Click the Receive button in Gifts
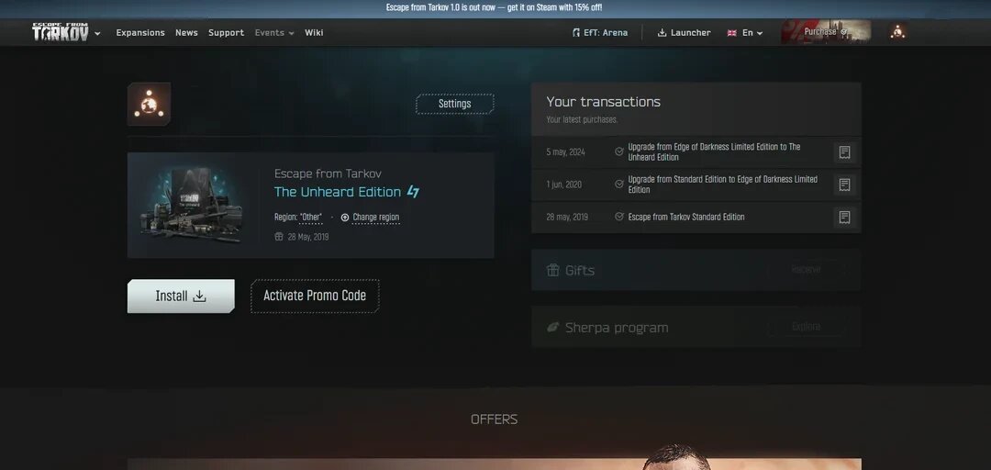The image size is (991, 470). pyautogui.click(x=806, y=270)
